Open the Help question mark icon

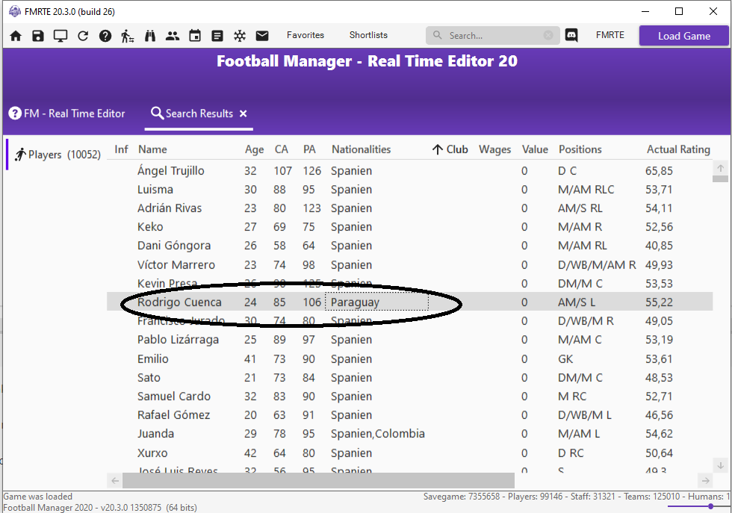coord(105,36)
